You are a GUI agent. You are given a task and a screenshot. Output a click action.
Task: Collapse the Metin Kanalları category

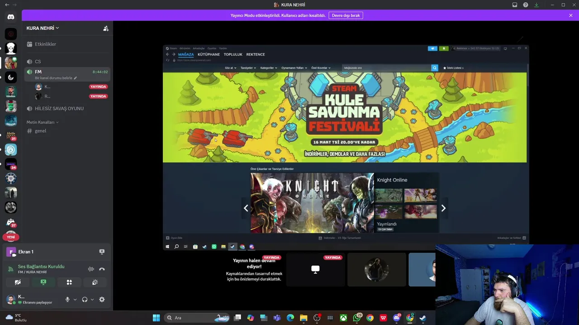click(x=43, y=122)
